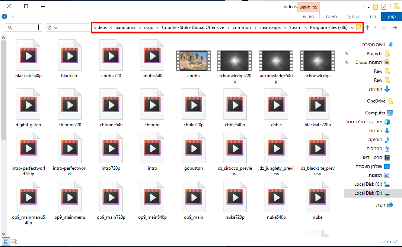Select the acknowledge video thumbnail
This screenshot has height=247, width=402.
318,61
